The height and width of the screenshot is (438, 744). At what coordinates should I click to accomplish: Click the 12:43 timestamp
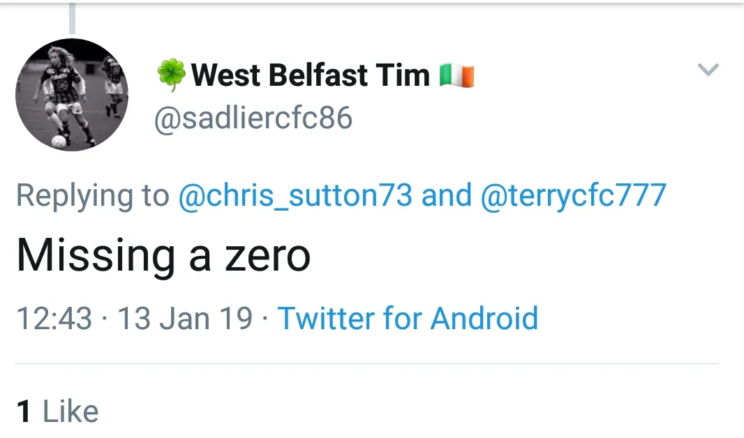[54, 319]
